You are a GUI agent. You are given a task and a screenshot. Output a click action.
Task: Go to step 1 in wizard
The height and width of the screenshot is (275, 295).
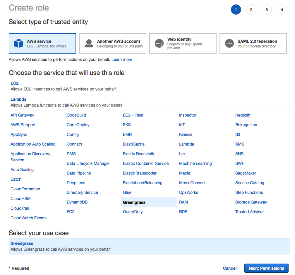tap(236, 10)
